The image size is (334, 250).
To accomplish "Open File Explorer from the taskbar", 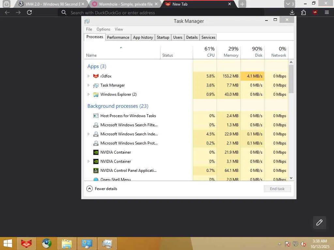I will (x=67, y=243).
